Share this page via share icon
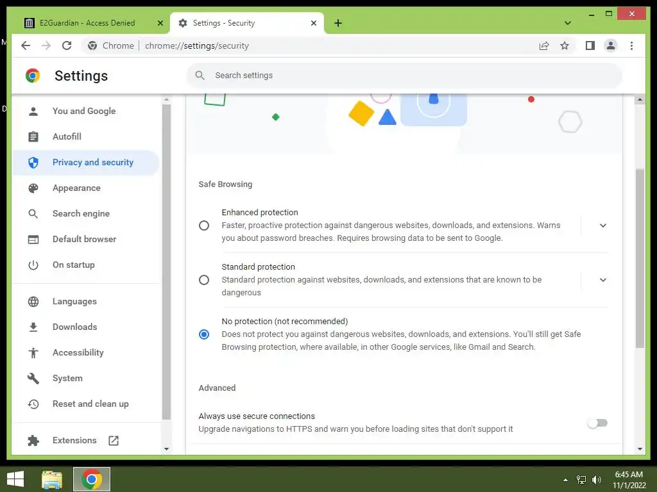 [x=544, y=45]
